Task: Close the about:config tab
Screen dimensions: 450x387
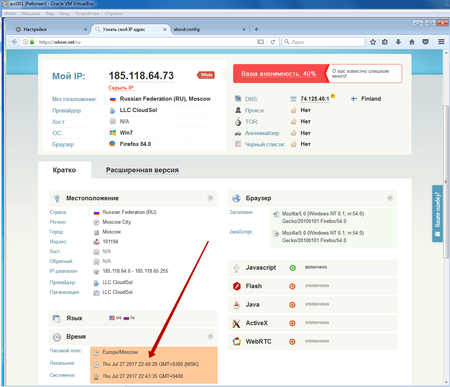Action: pos(244,29)
